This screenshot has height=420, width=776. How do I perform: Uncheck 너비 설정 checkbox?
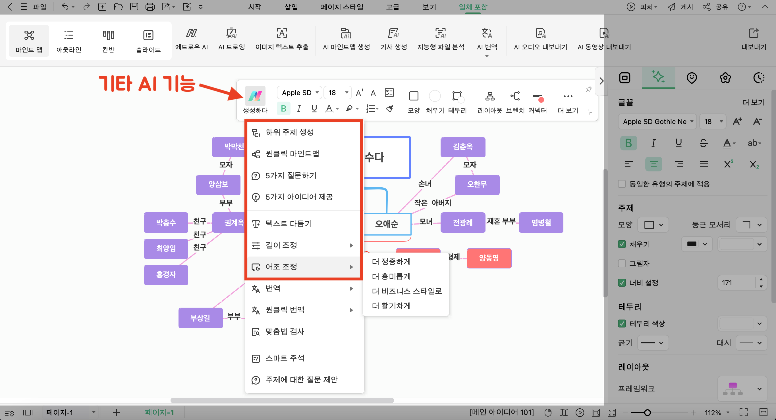pos(622,283)
